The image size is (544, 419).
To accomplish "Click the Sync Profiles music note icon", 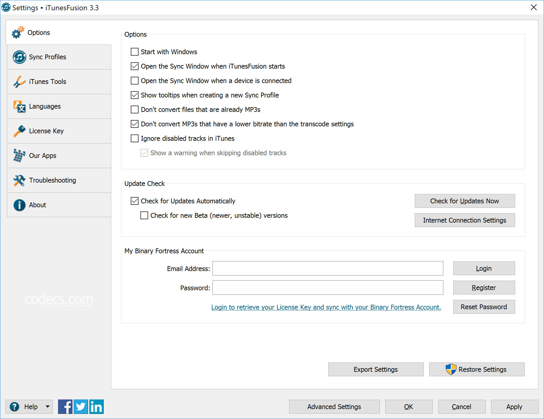I will [20, 57].
